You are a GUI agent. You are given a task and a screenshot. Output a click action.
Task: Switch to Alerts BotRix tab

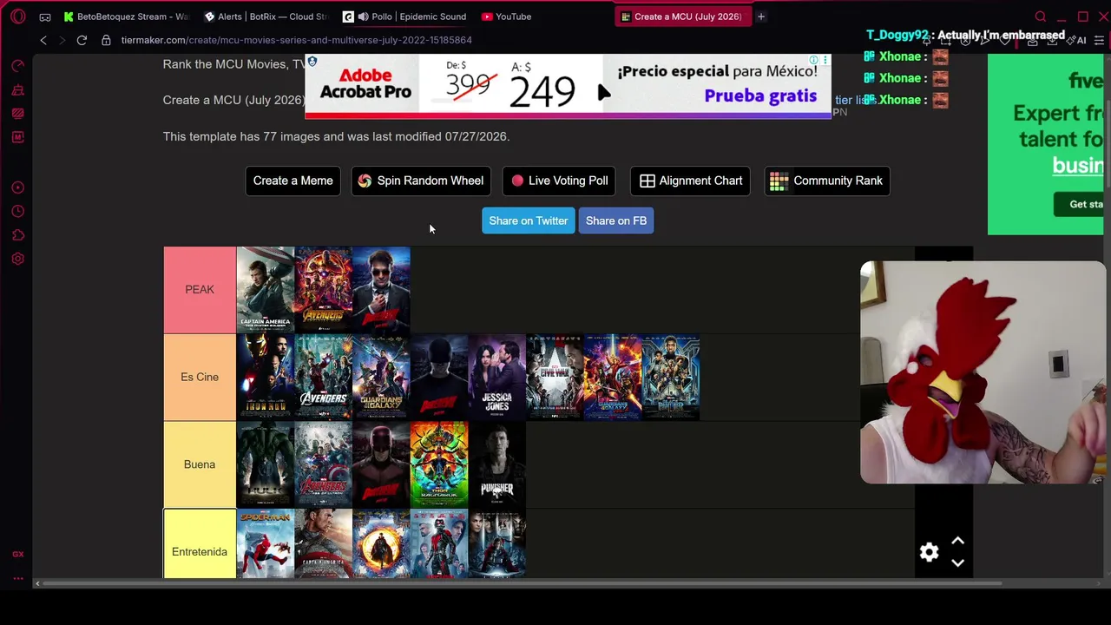266,16
